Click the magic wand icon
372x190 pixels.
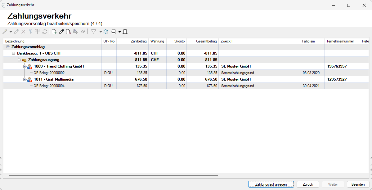[x=5, y=32]
